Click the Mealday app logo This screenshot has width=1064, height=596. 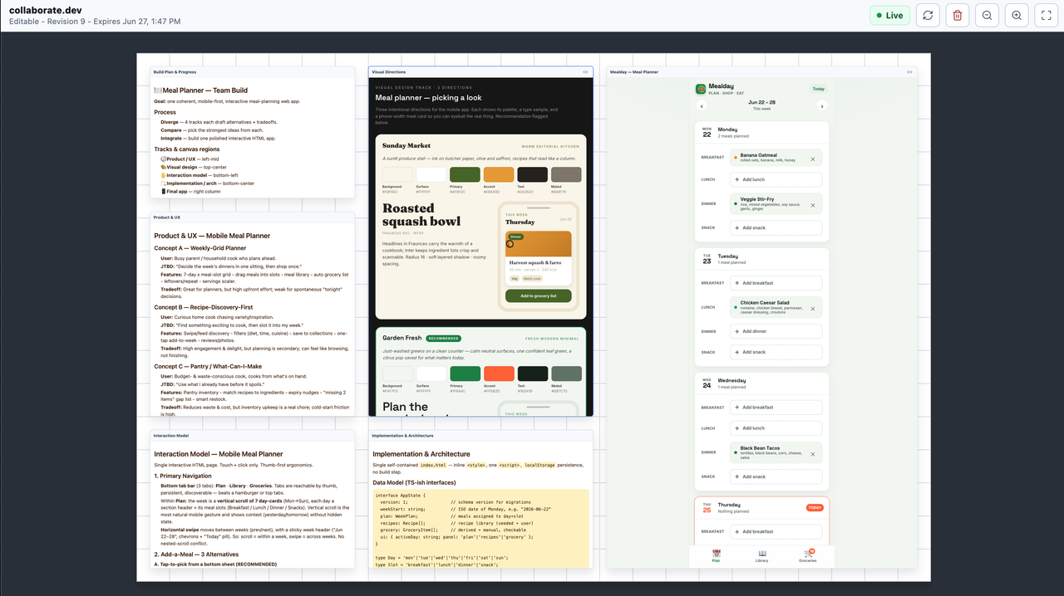[x=701, y=89]
